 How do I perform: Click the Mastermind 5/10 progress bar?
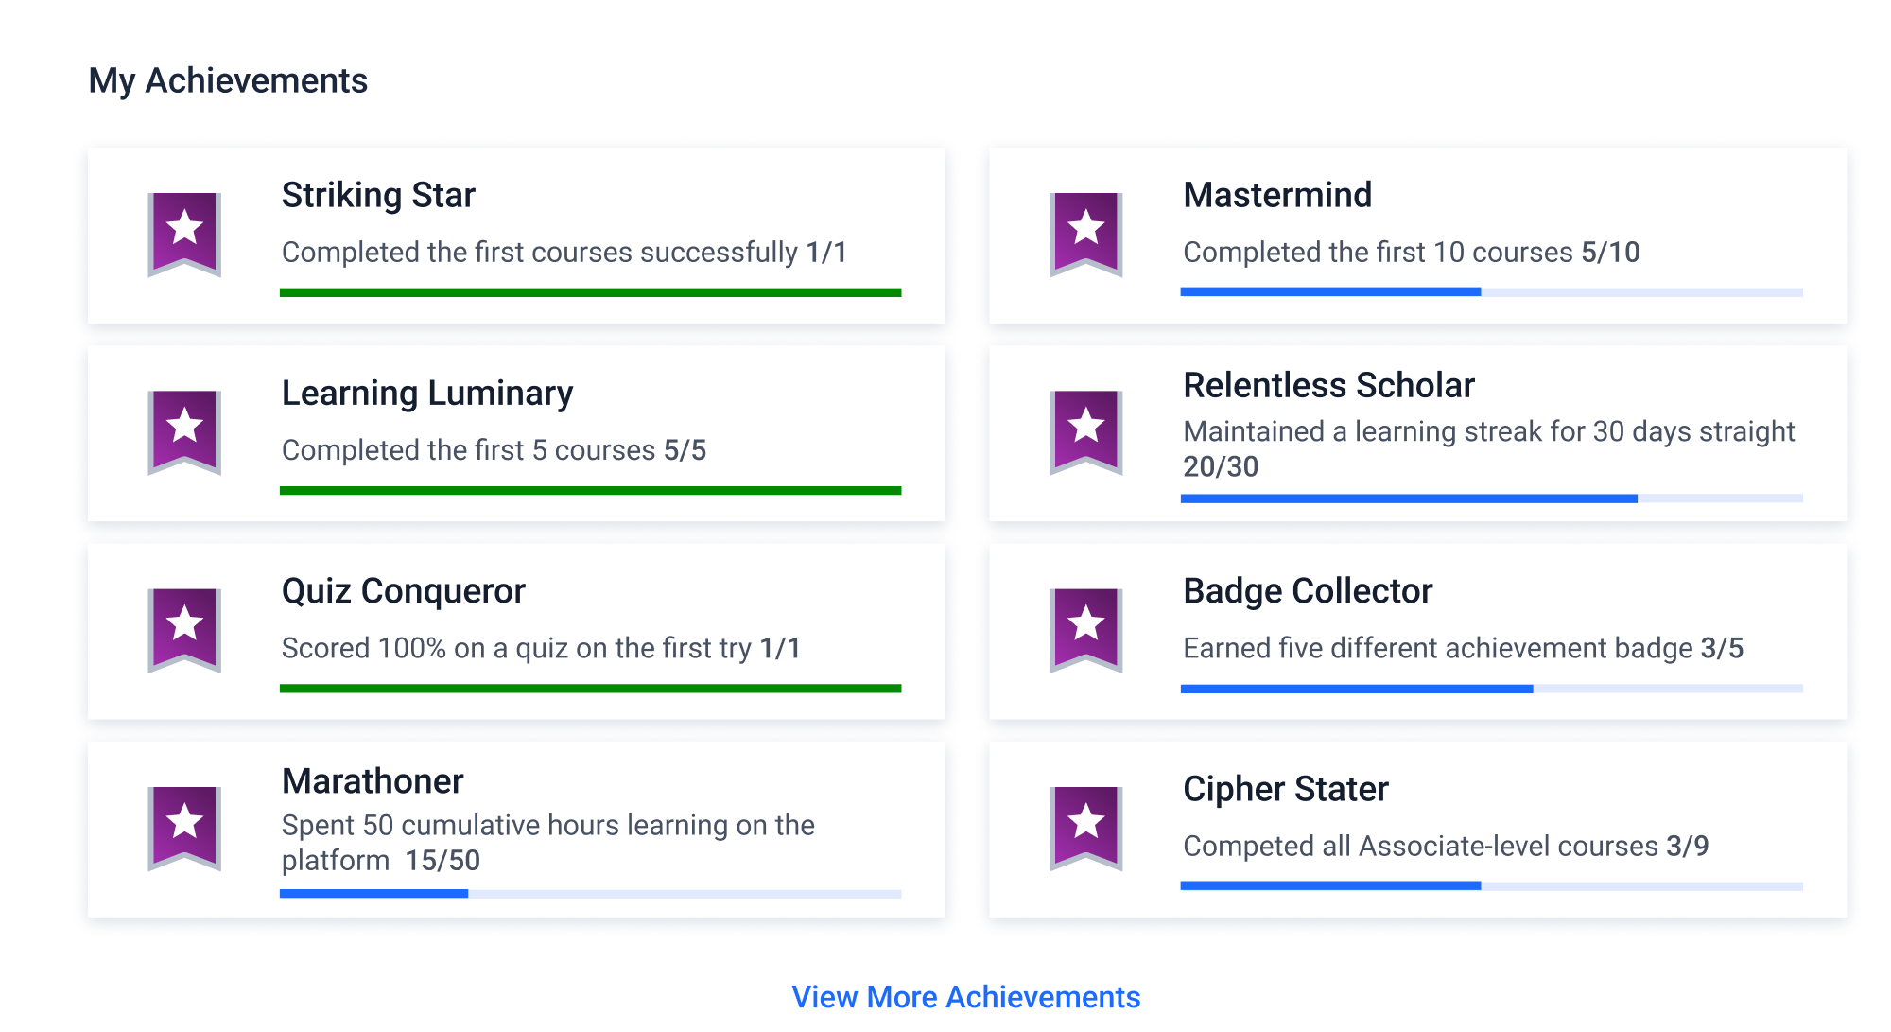(1491, 292)
